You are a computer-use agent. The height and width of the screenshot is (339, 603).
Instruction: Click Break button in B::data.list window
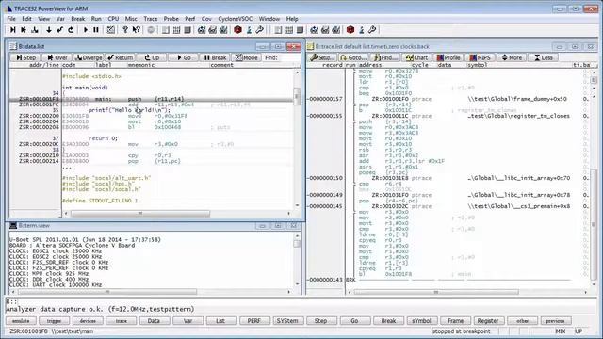pyautogui.click(x=215, y=57)
